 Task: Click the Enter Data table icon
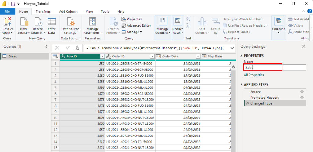pyautogui.click(x=52, y=21)
